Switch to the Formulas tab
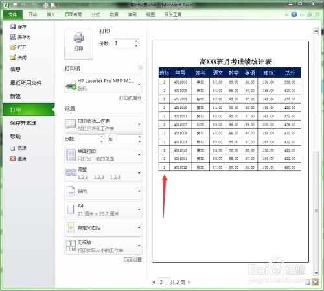This screenshot has height=291, width=324. coord(95,14)
